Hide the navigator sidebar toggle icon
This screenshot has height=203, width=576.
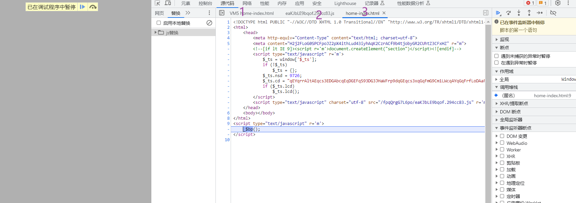pyautogui.click(x=222, y=13)
